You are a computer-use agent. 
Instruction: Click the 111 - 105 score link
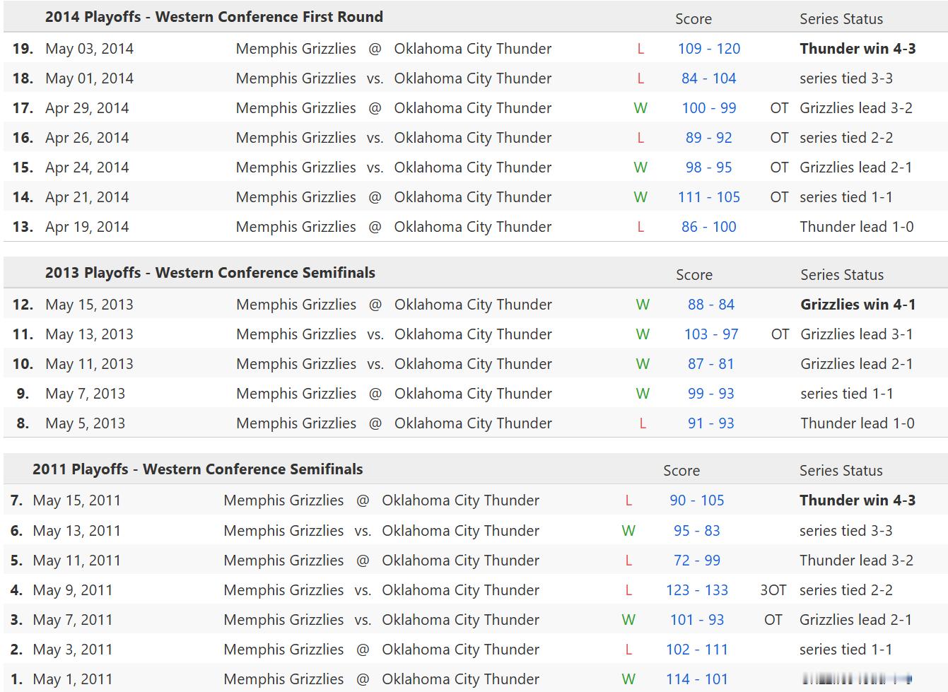pyautogui.click(x=708, y=197)
